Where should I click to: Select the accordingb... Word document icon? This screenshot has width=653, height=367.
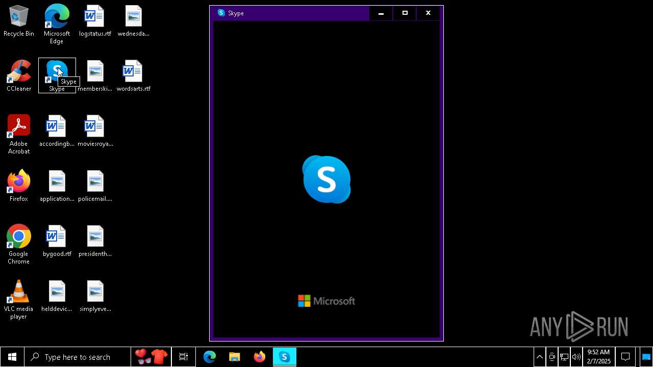pos(57,132)
